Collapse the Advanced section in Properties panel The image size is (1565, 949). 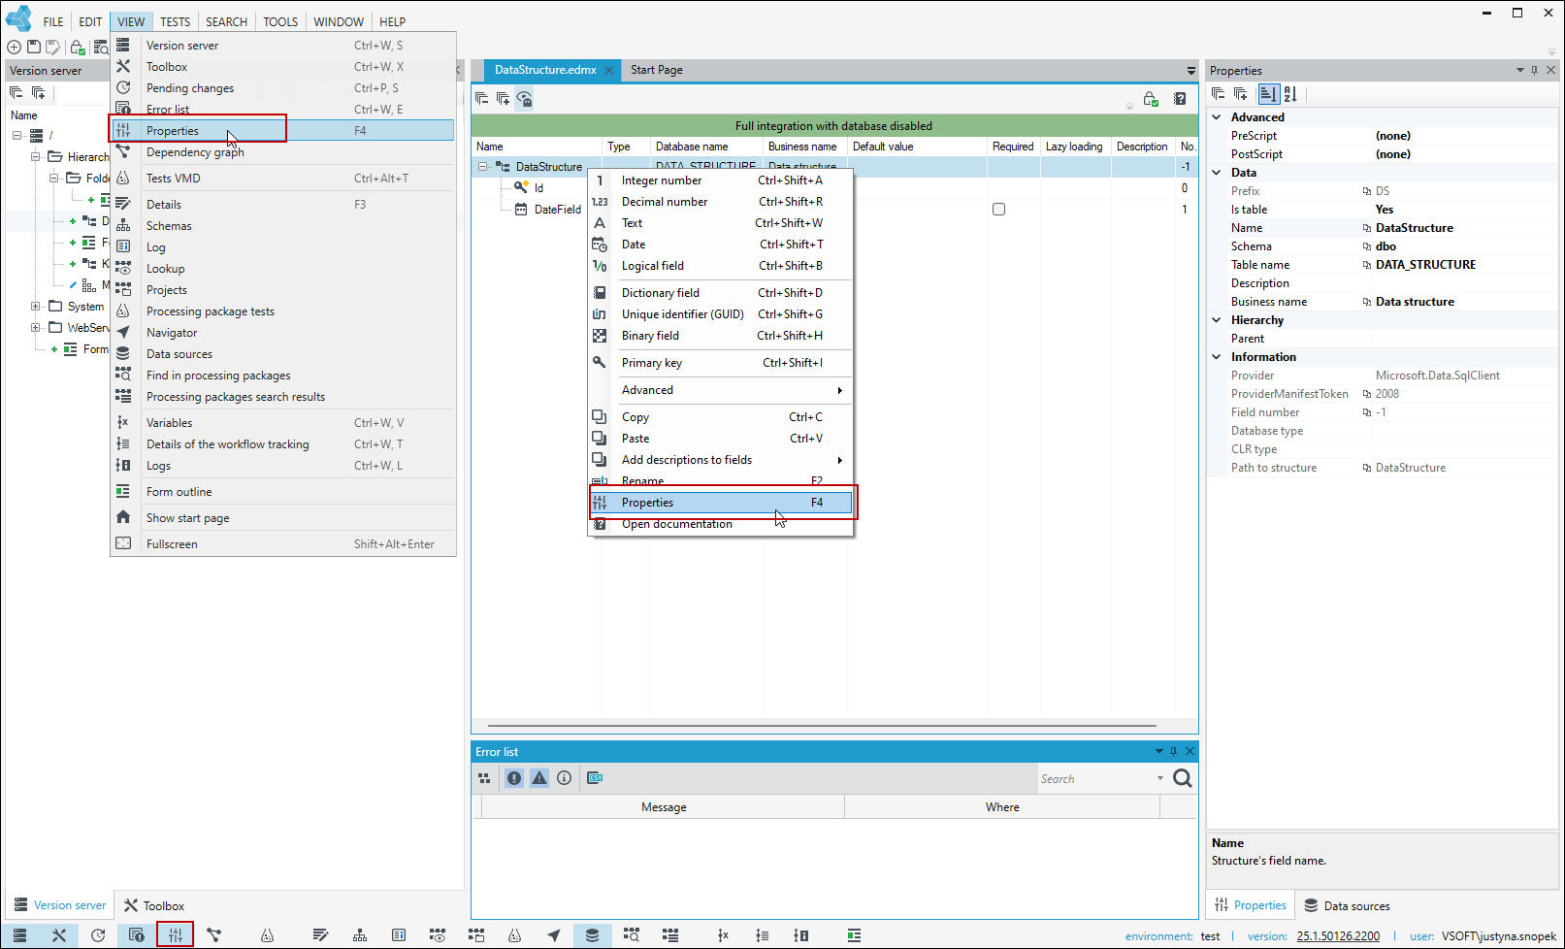tap(1217, 117)
